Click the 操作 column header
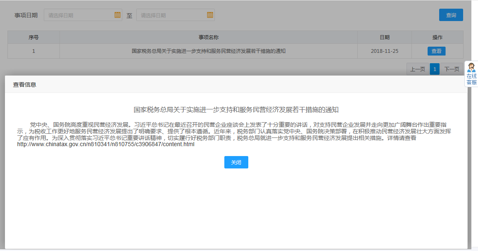The width and height of the screenshot is (478, 251). tap(437, 38)
